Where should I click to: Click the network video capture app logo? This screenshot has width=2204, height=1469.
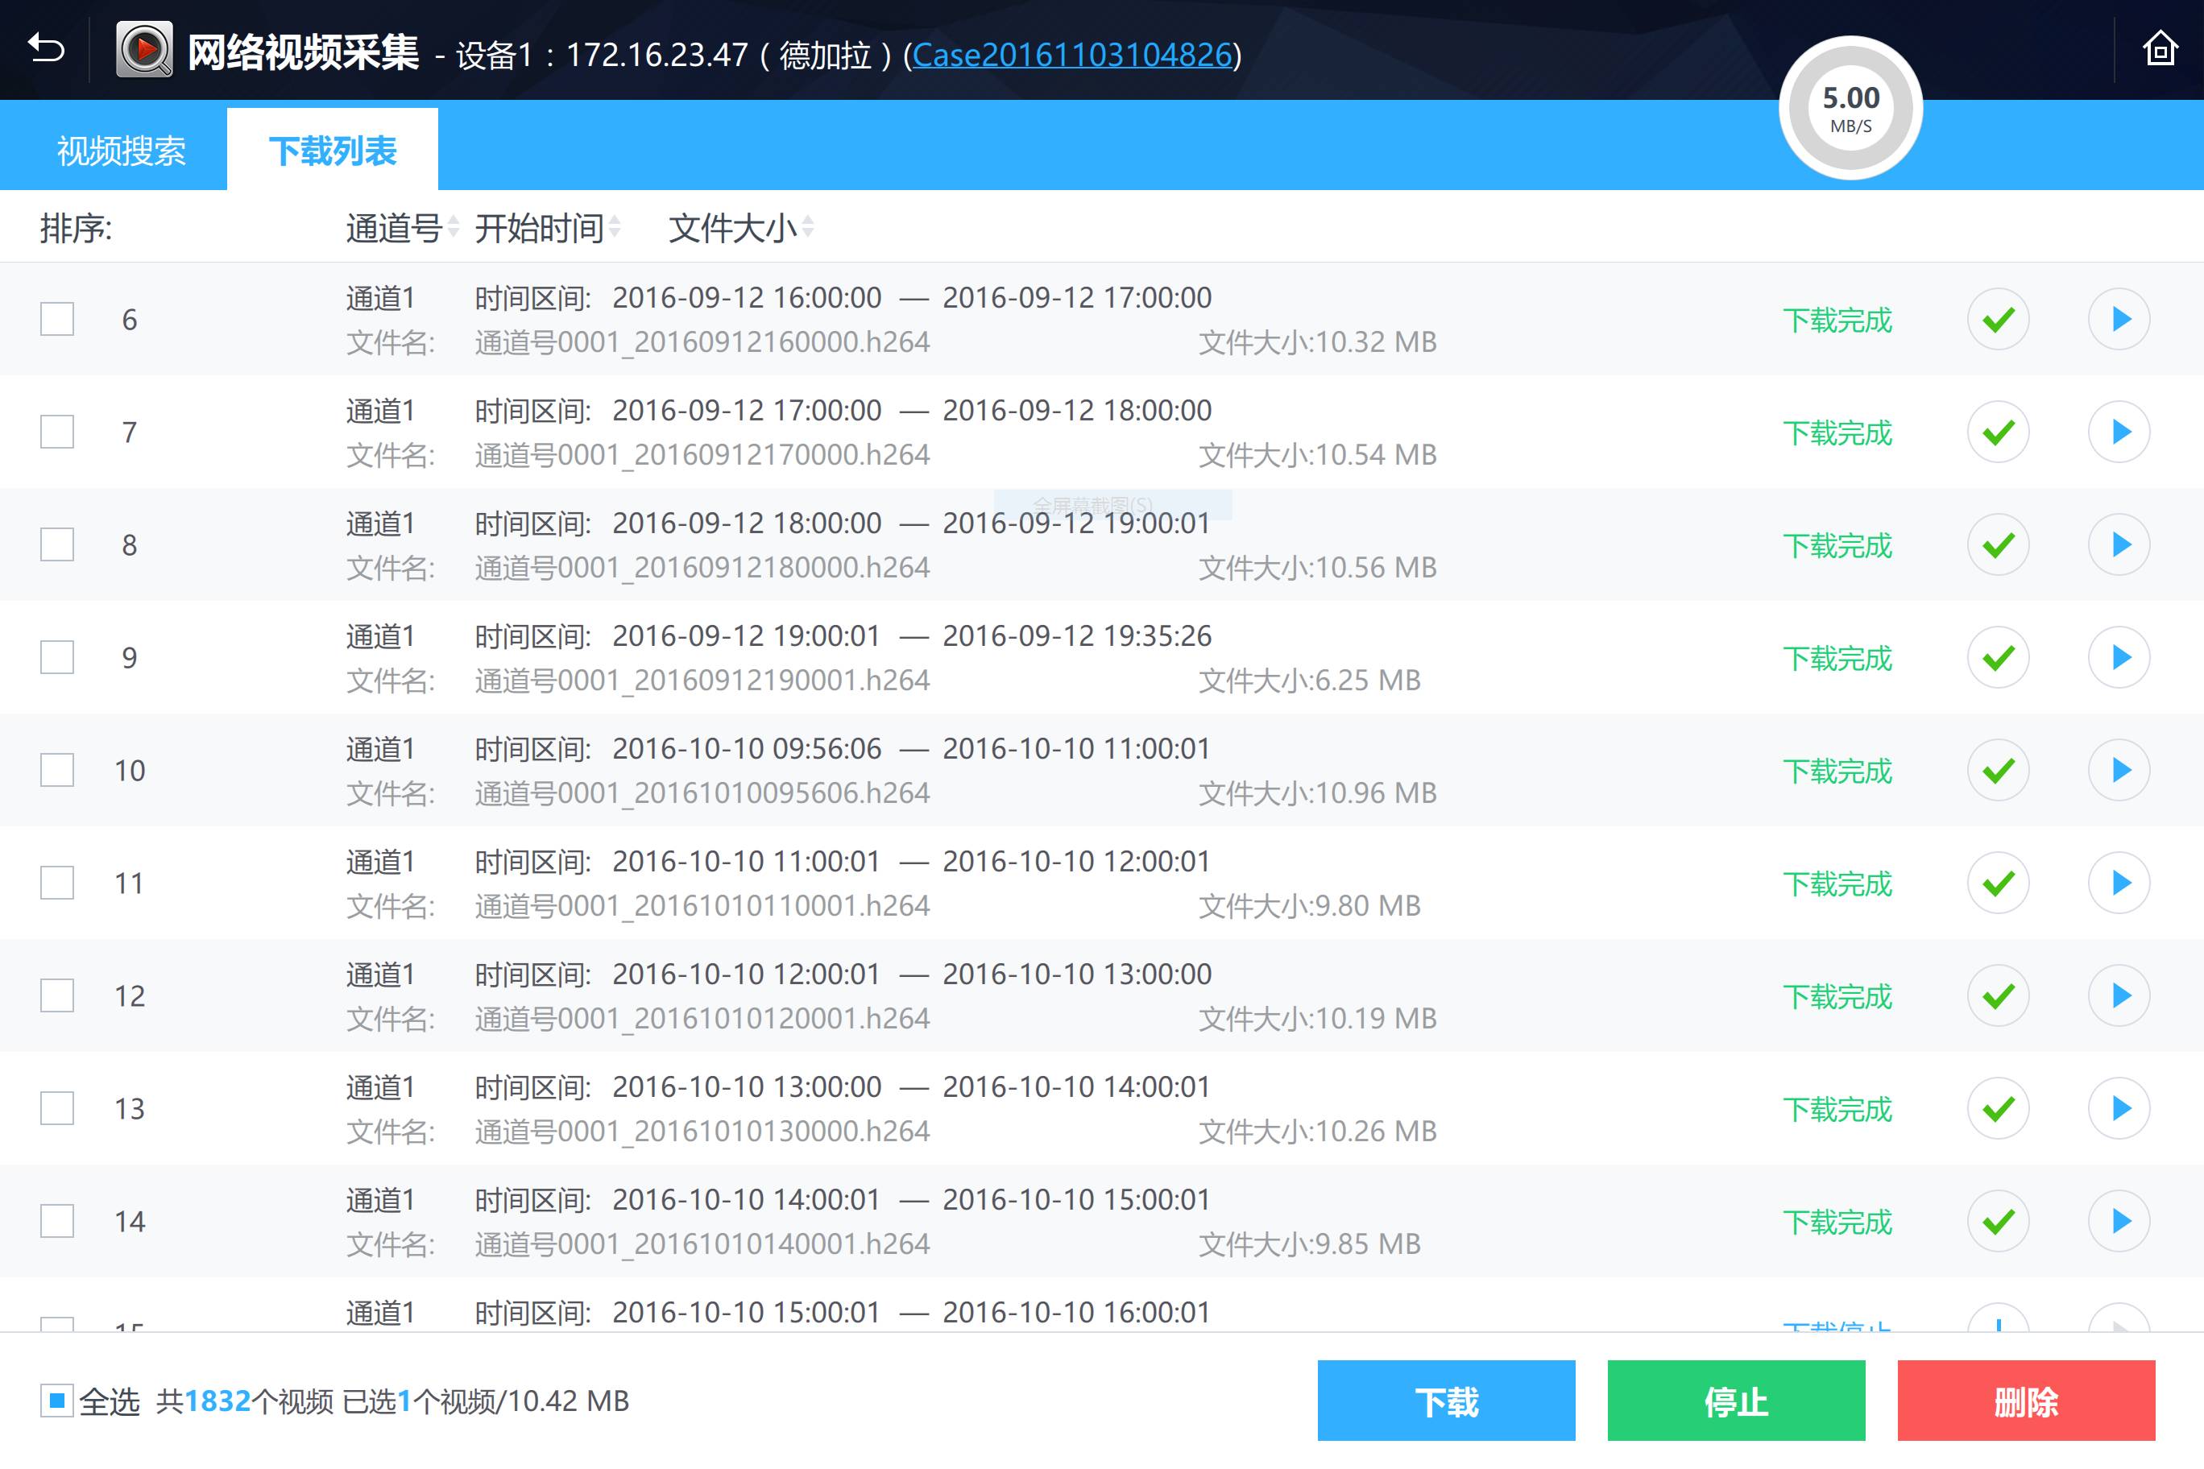(x=144, y=50)
